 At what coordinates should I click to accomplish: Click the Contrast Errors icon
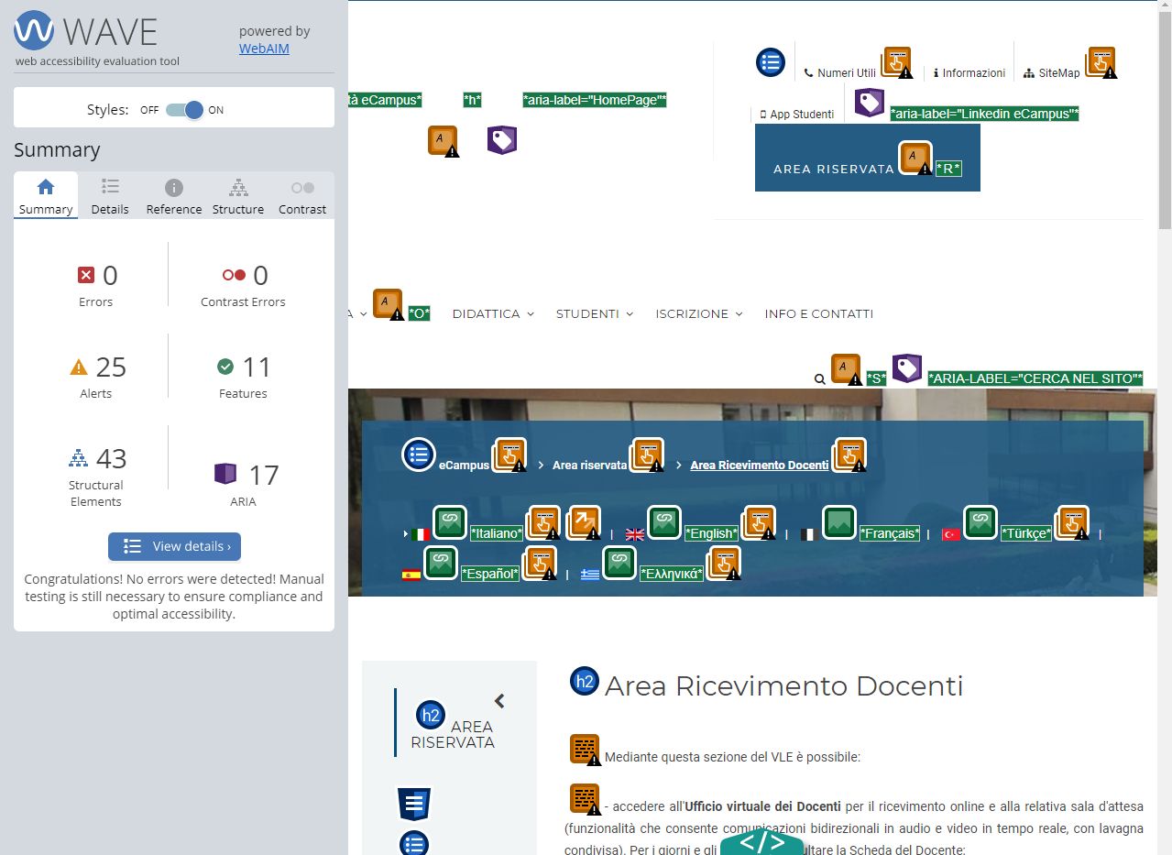click(234, 275)
